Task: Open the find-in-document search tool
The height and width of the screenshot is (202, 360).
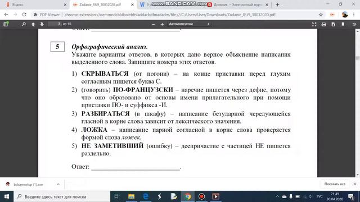Action: [24, 24]
